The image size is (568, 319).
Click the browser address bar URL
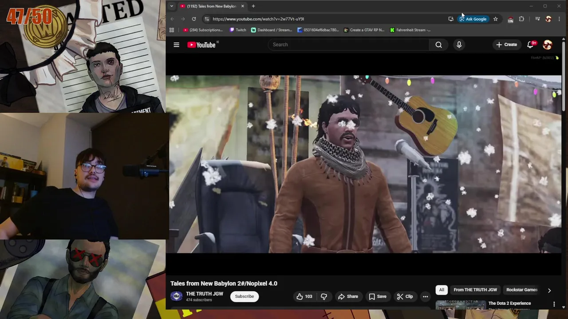click(x=258, y=19)
